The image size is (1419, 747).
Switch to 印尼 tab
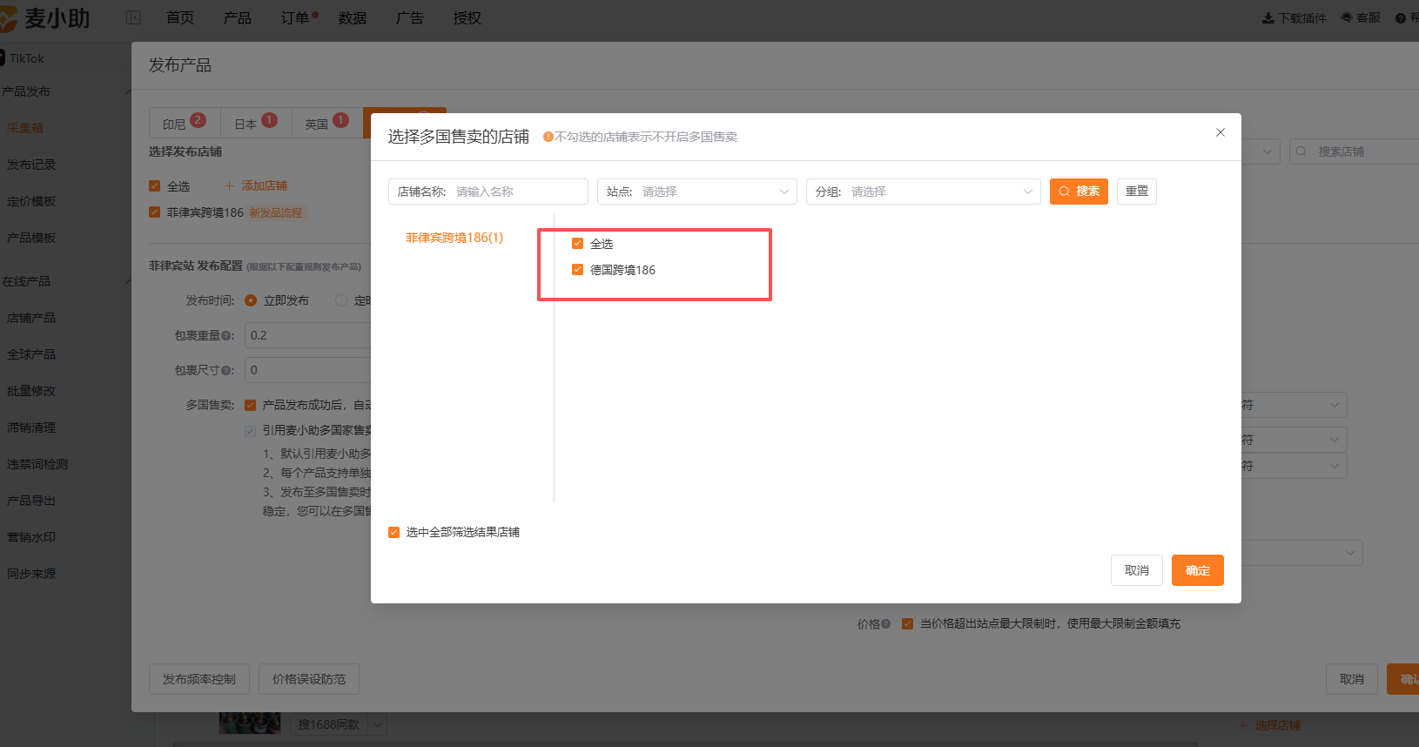point(184,123)
